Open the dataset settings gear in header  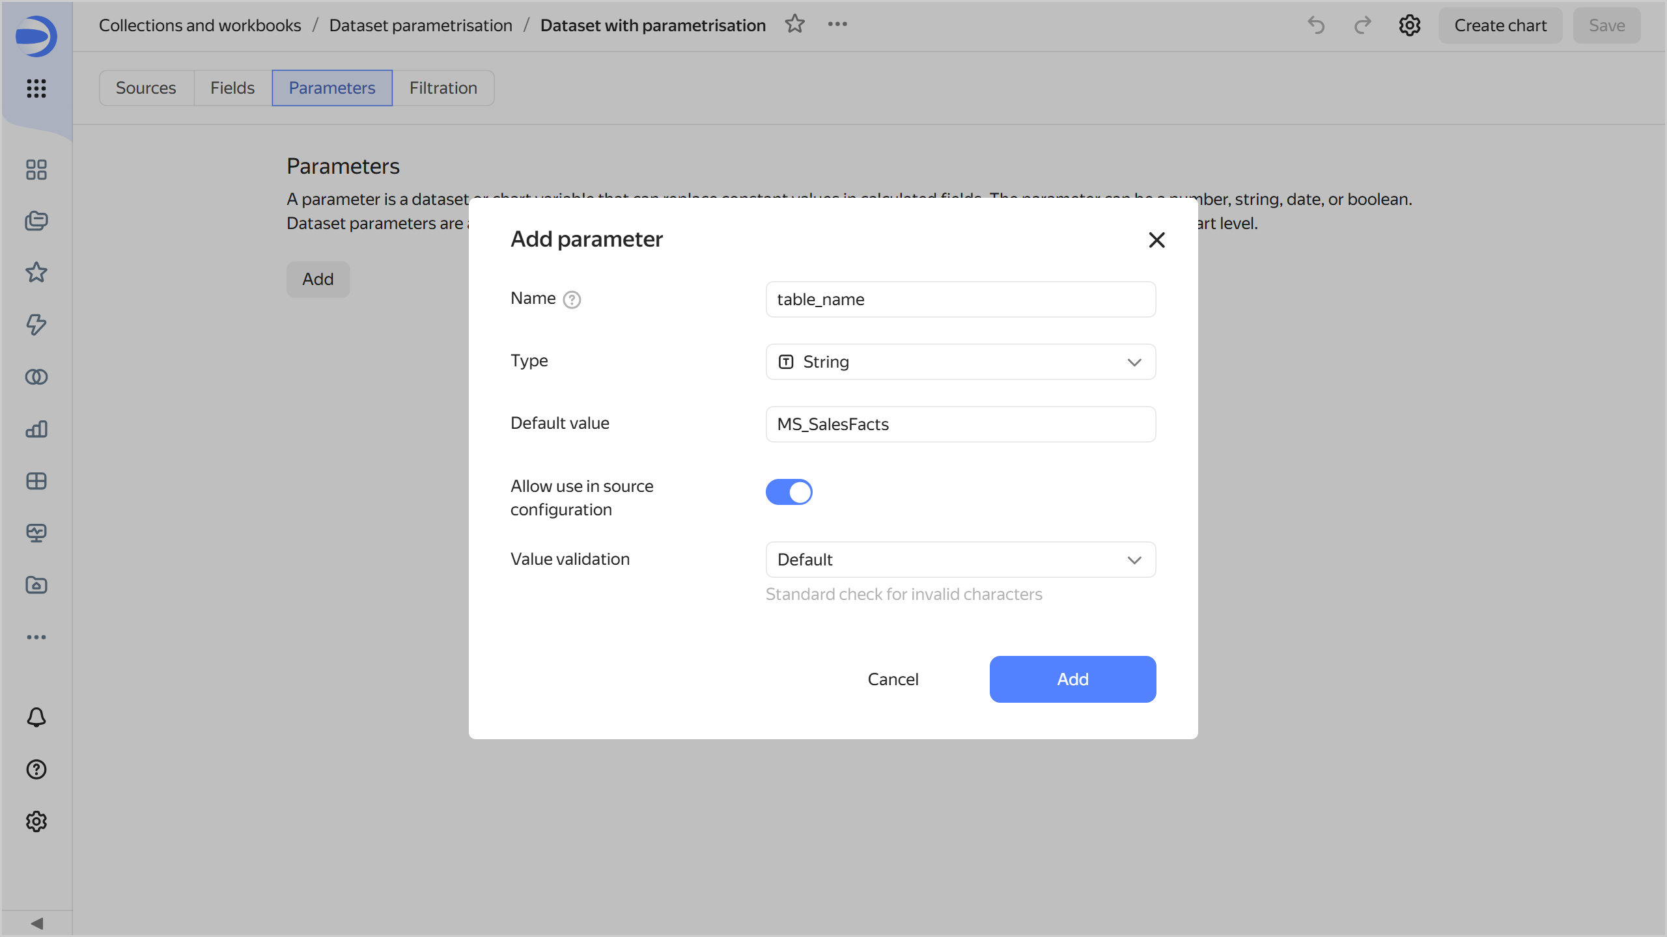point(1409,25)
